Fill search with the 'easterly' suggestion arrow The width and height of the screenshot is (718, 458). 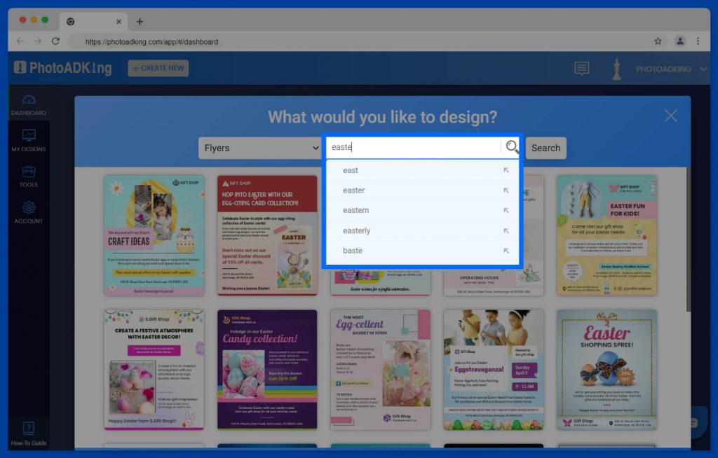(506, 230)
